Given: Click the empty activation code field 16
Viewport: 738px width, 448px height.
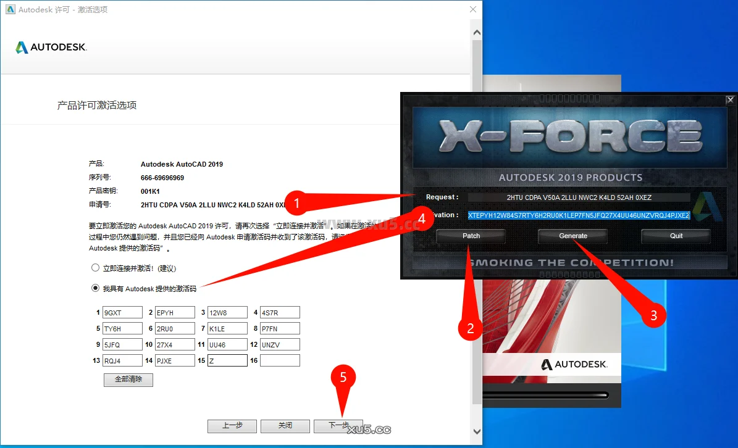Looking at the screenshot, I should coord(280,360).
